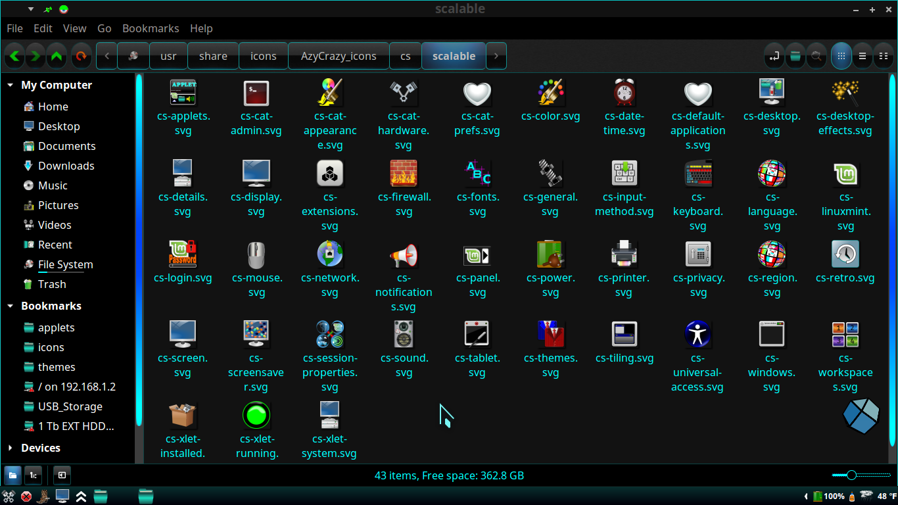
Task: Select the cs-retro.svg file
Action: pos(845,262)
